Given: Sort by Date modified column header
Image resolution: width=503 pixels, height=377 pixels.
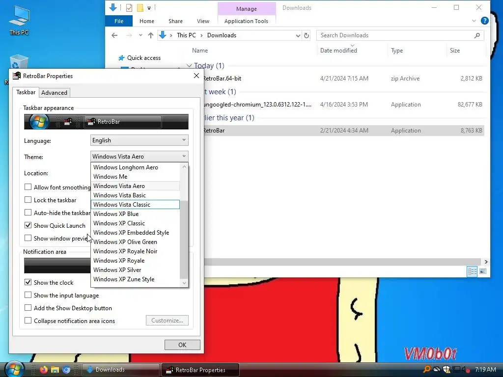Looking at the screenshot, I should (x=338, y=51).
